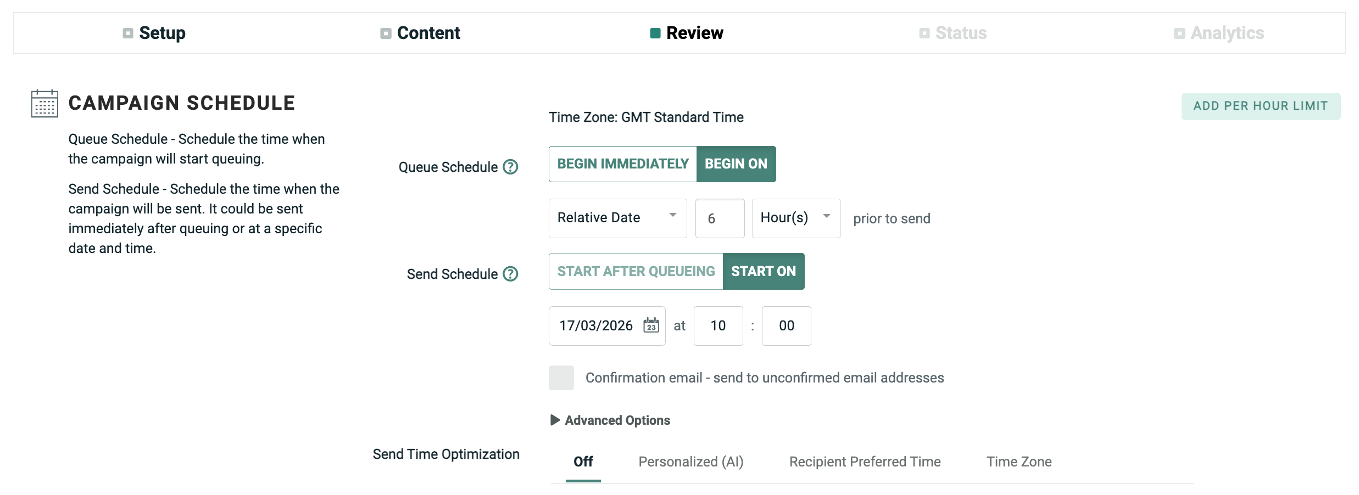Click the Start On button
Screen dimensions: 1359x495
(x=763, y=272)
